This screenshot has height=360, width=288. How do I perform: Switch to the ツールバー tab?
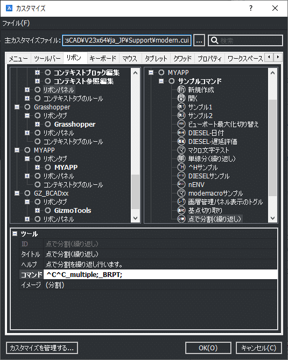[x=47, y=59]
